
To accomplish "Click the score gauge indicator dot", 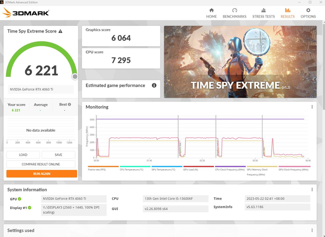I will [75, 77].
